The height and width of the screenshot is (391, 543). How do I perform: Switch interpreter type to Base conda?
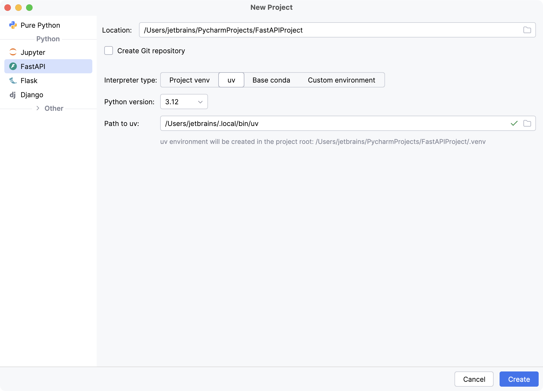[271, 80]
